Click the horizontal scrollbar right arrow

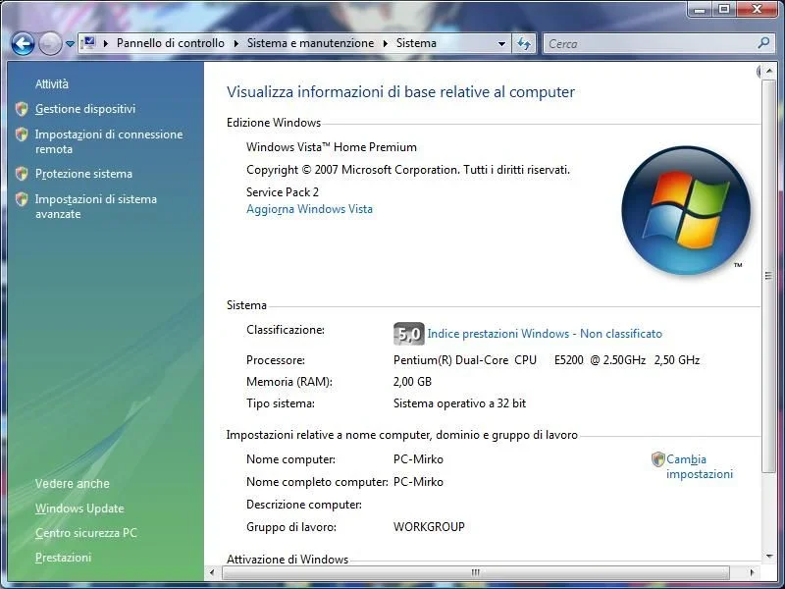(x=752, y=572)
